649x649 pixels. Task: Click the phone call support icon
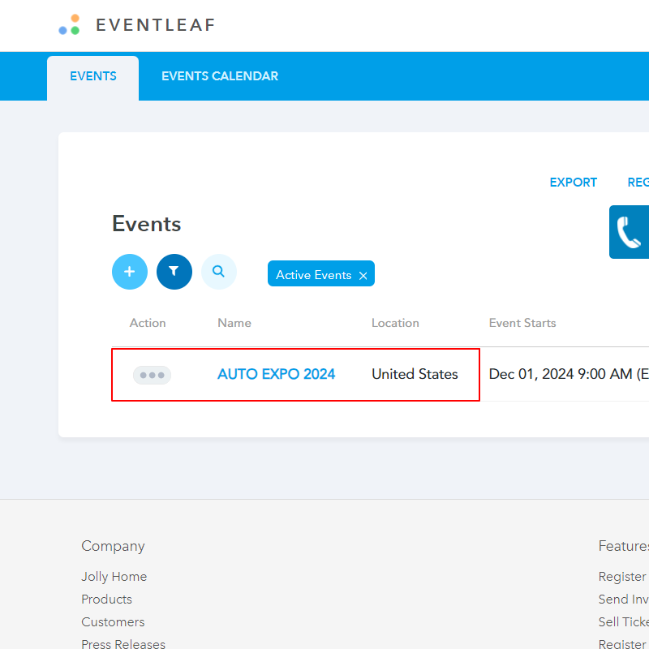(630, 232)
